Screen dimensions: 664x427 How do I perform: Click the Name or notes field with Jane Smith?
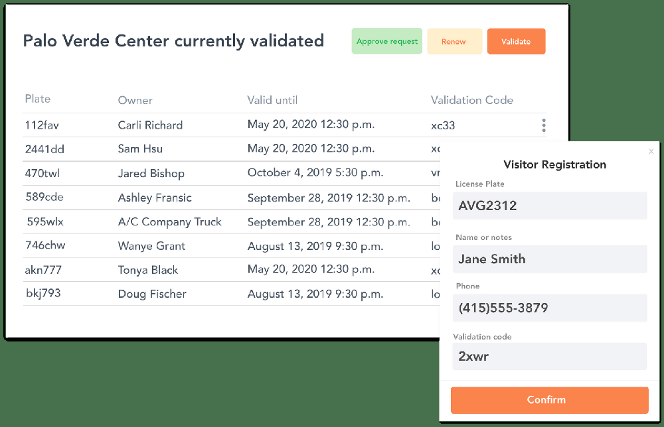550,259
